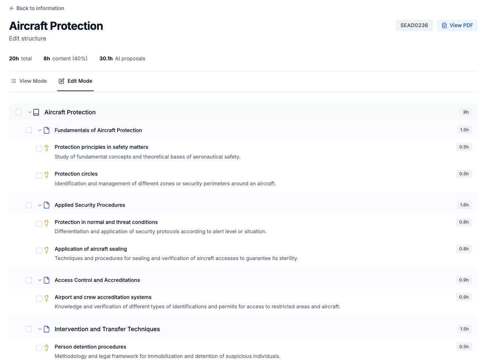Click document icon for Access Control and Accreditations
The image size is (490, 364).
coord(47,280)
